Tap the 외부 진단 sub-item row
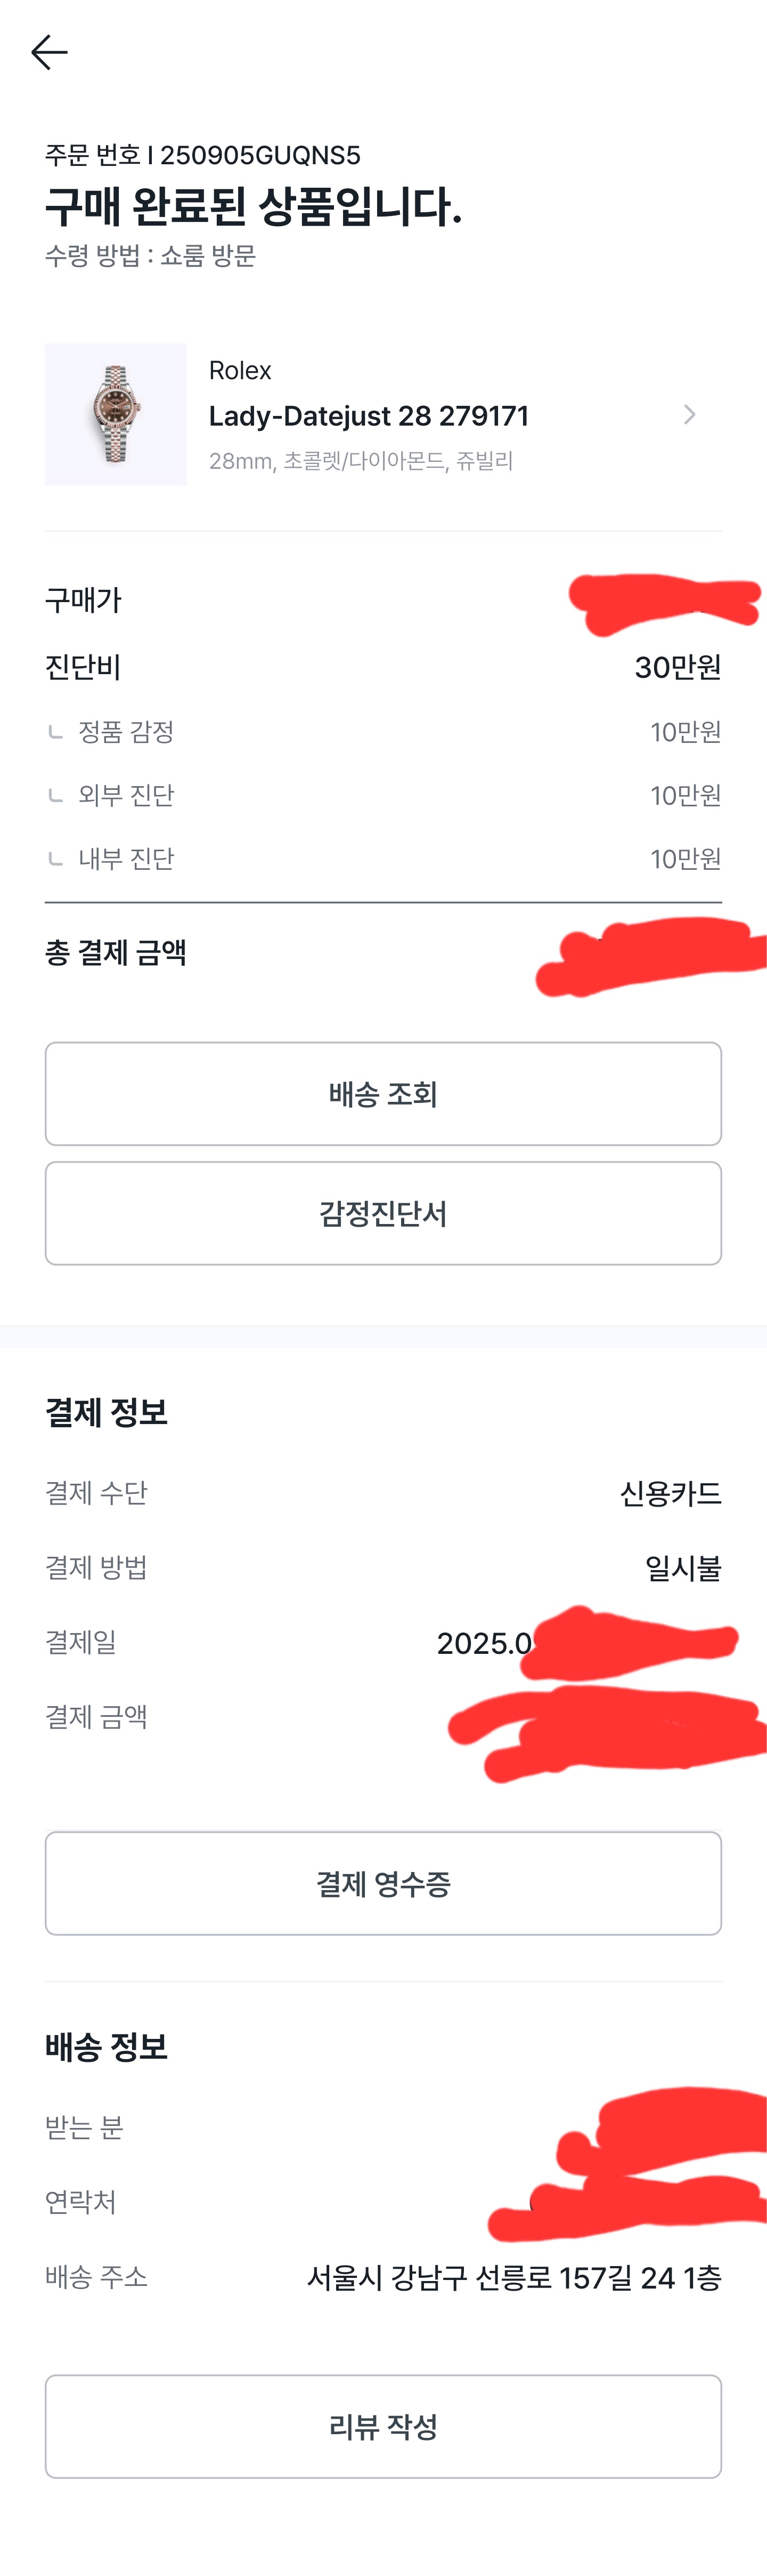 (x=383, y=795)
